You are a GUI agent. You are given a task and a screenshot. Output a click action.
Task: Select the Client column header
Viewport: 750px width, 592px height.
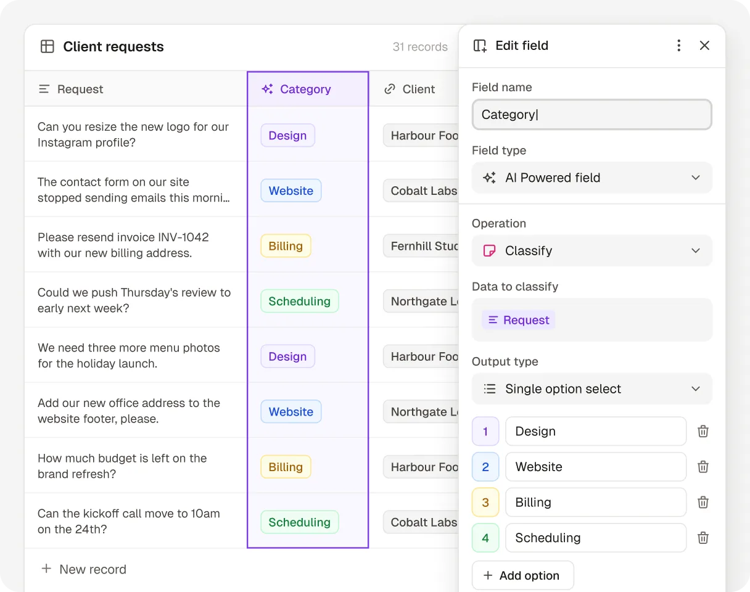point(414,89)
